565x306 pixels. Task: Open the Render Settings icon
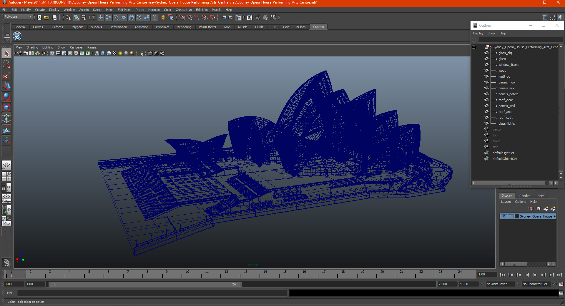click(273, 18)
